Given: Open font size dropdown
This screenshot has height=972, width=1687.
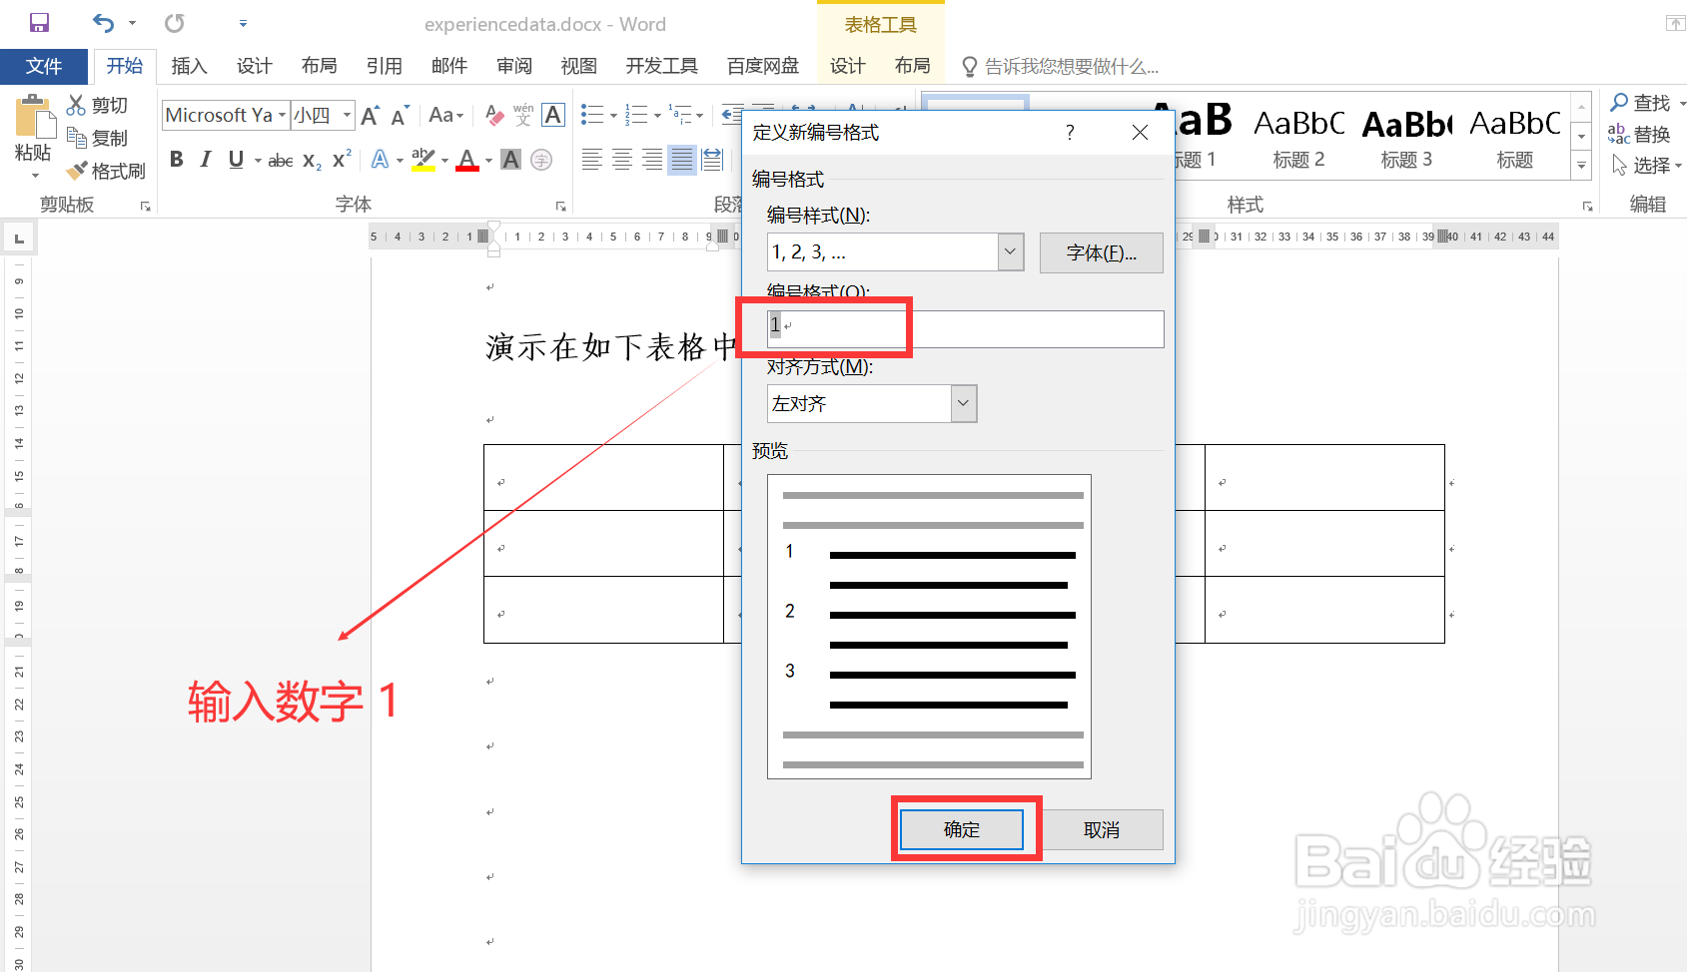Looking at the screenshot, I should 348,116.
